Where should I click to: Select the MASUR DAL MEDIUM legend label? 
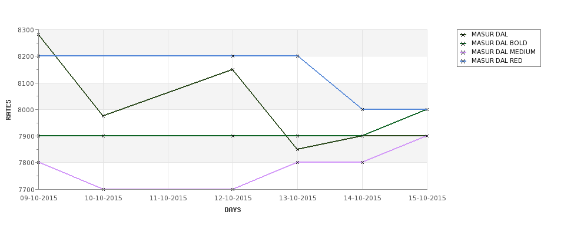[503, 52]
